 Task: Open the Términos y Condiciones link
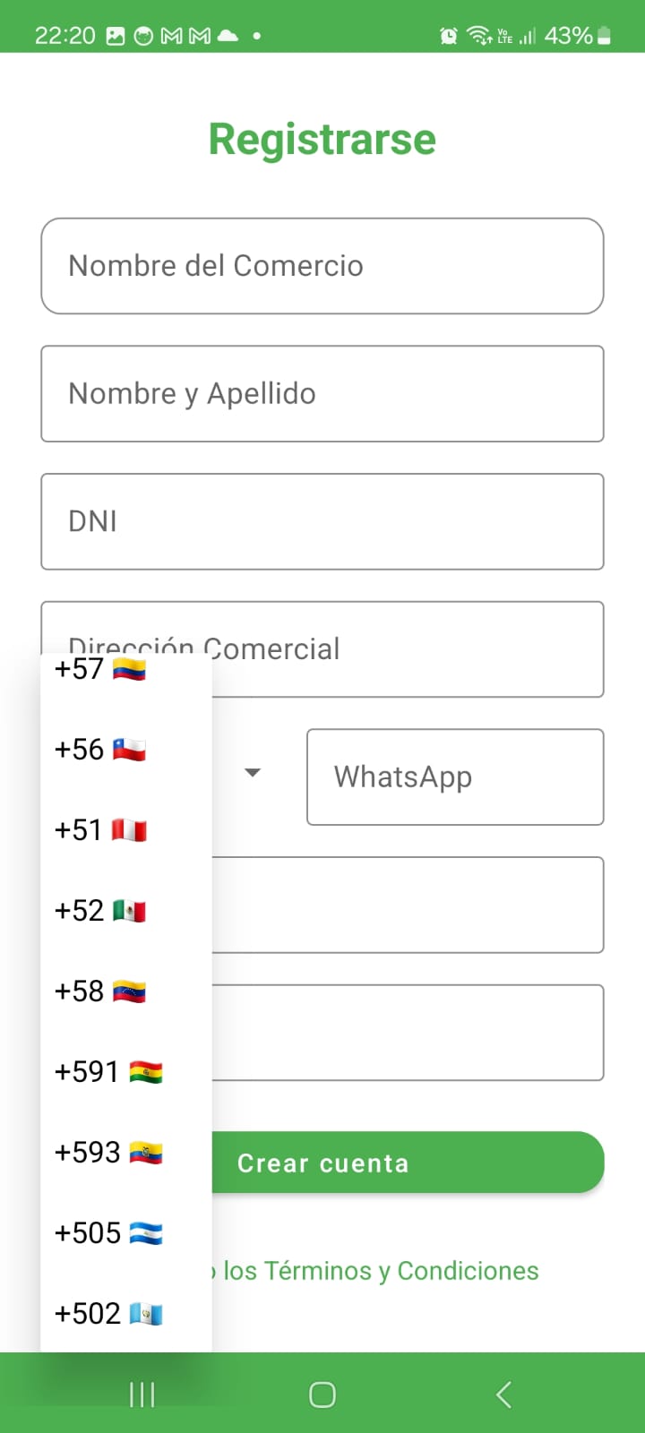(x=381, y=1271)
